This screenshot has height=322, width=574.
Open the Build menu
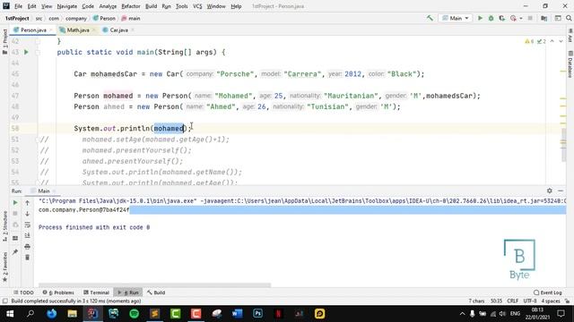pyautogui.click(x=151, y=6)
